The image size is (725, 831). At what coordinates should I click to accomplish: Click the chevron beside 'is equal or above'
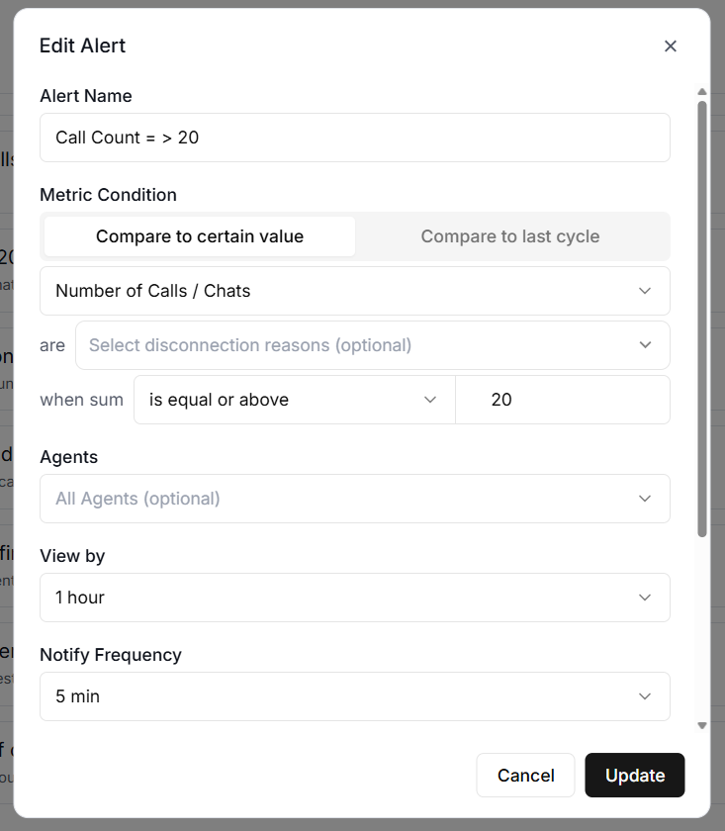(430, 400)
